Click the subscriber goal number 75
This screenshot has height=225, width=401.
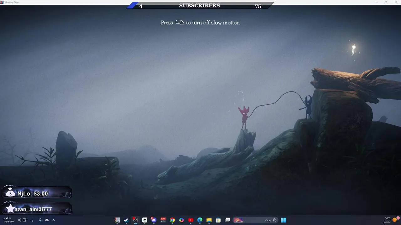click(x=258, y=6)
